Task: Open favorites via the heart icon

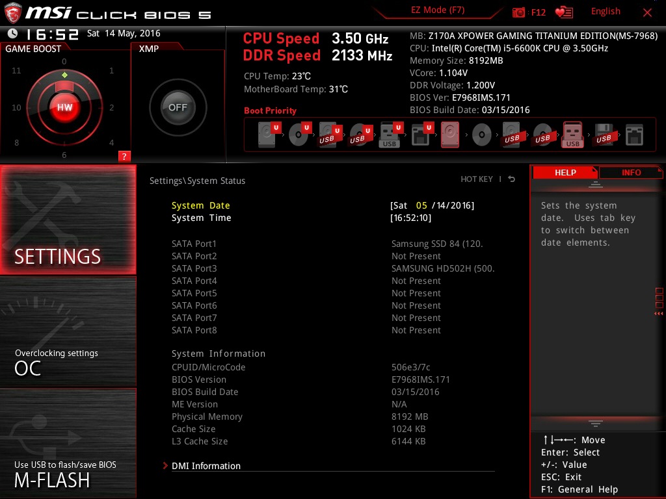Action: coord(564,12)
